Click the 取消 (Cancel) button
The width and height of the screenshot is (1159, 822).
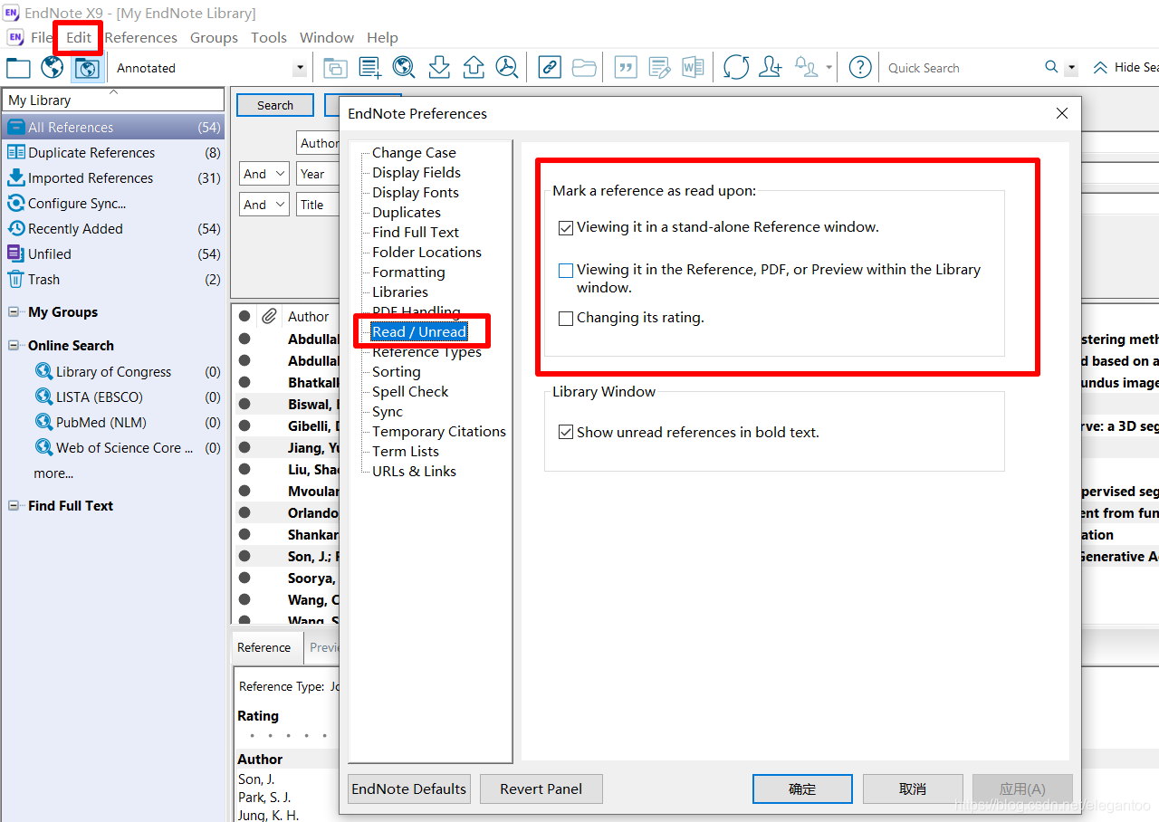(913, 789)
